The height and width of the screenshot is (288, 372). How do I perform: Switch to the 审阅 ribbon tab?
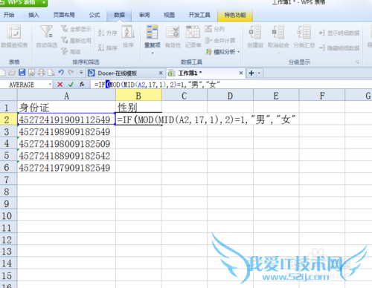(144, 15)
